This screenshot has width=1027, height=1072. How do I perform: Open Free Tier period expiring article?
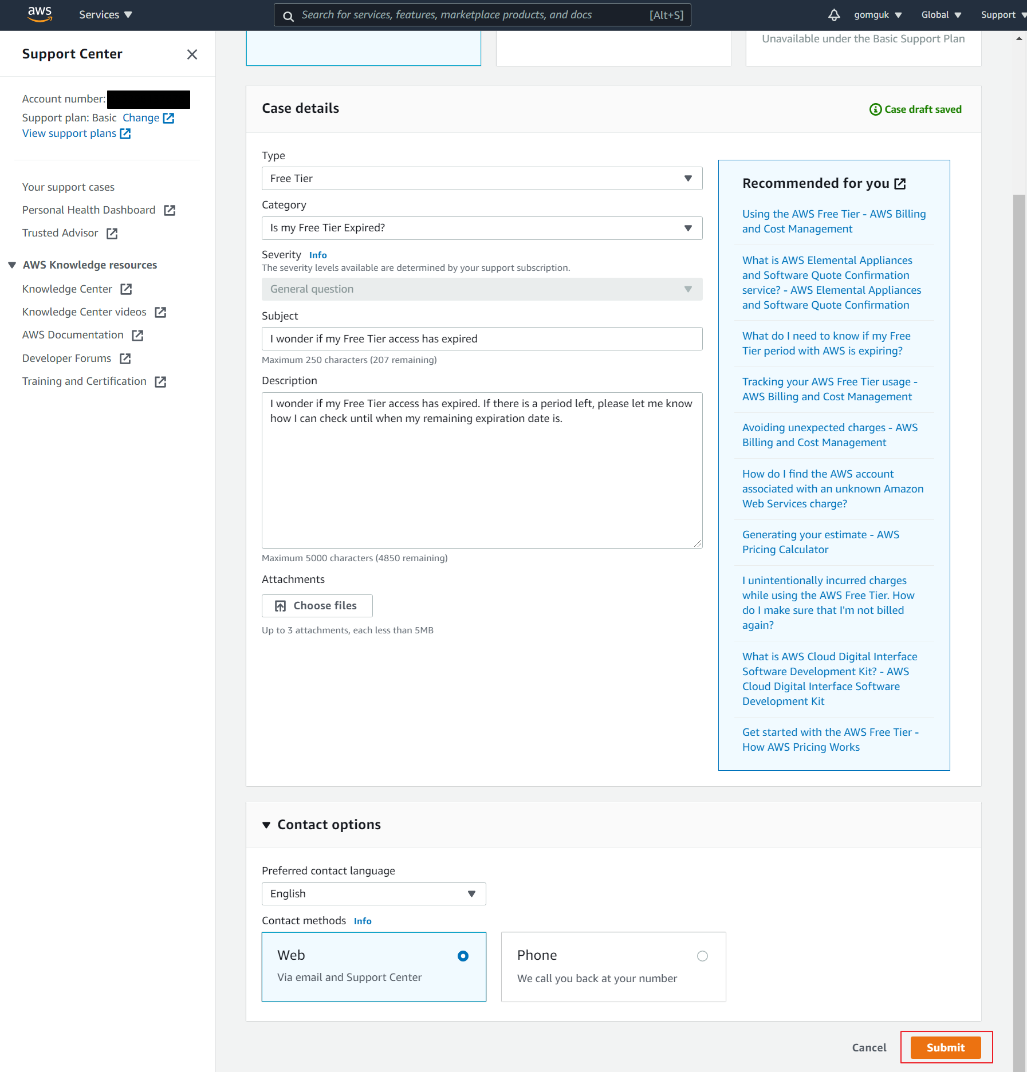coord(827,344)
